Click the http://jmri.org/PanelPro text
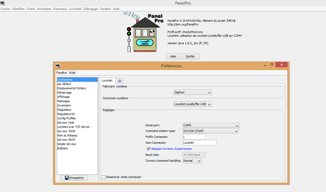Screen dimensions: 326x192 point(183,24)
